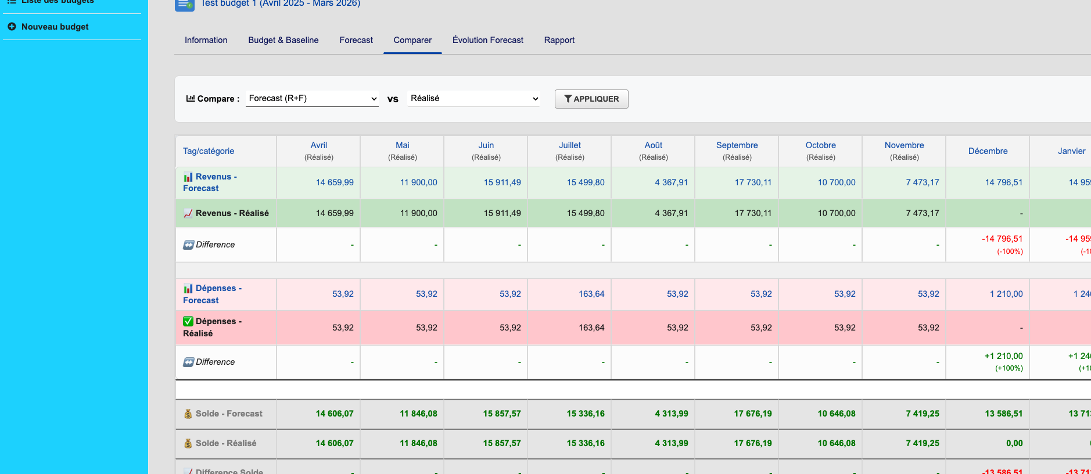This screenshot has width=1091, height=474.
Task: Open the Forecast (R+F) compare dropdown
Action: click(312, 99)
